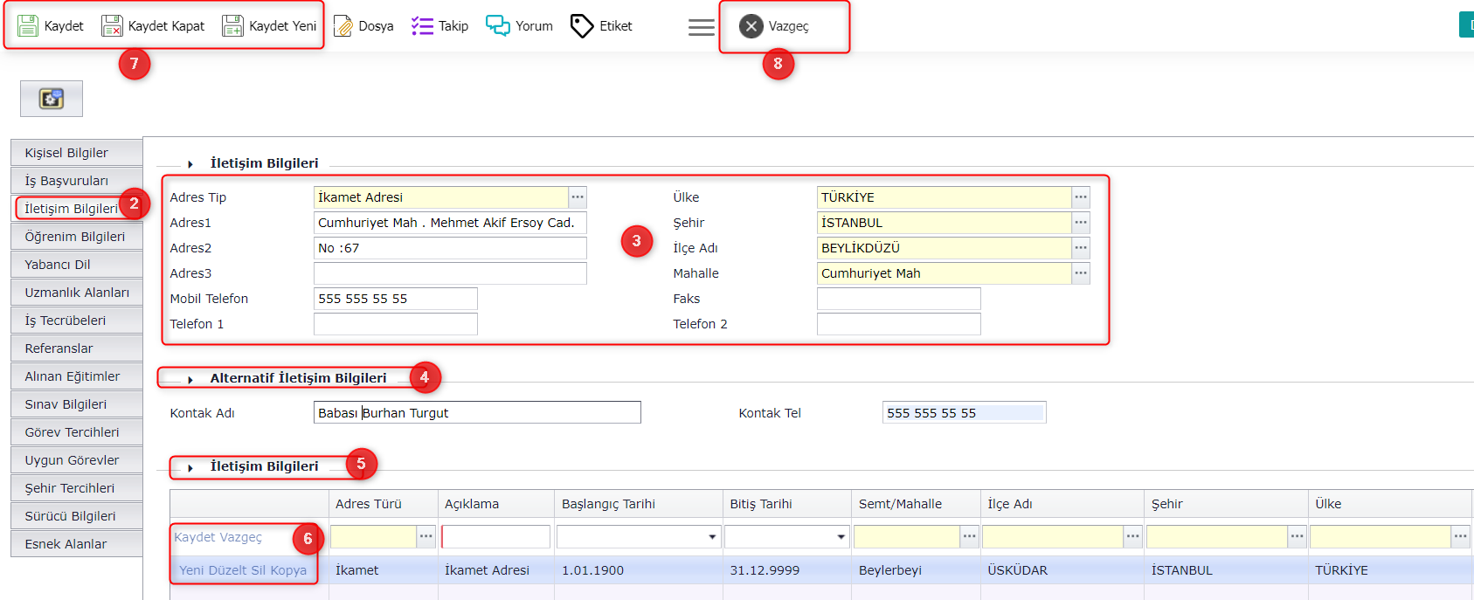Open the Başlangıç Tarihi date dropdown in the grid
Image resolution: width=1474 pixels, height=600 pixels.
[x=712, y=537]
